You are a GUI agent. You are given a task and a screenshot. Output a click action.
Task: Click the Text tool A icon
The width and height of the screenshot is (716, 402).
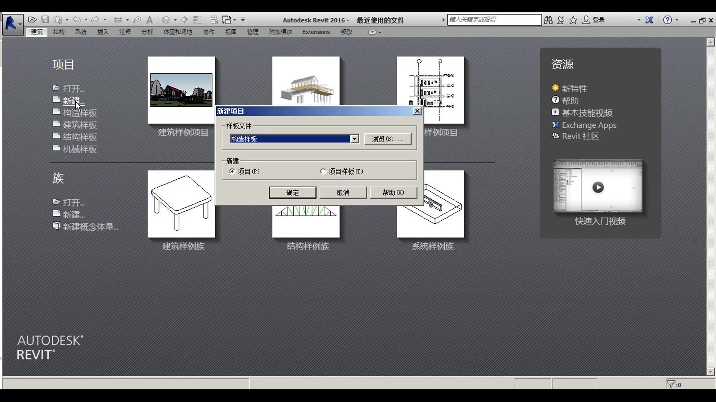coord(150,20)
